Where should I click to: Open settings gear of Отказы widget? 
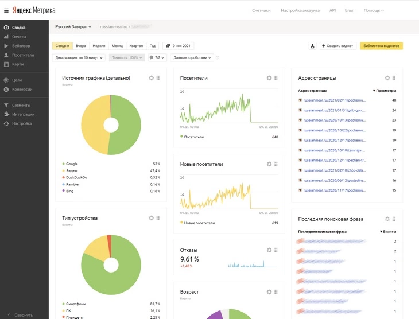click(x=269, y=250)
